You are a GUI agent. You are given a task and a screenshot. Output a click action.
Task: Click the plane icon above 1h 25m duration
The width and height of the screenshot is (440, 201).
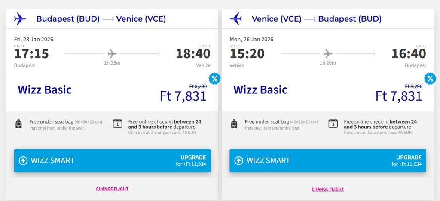pos(112,54)
